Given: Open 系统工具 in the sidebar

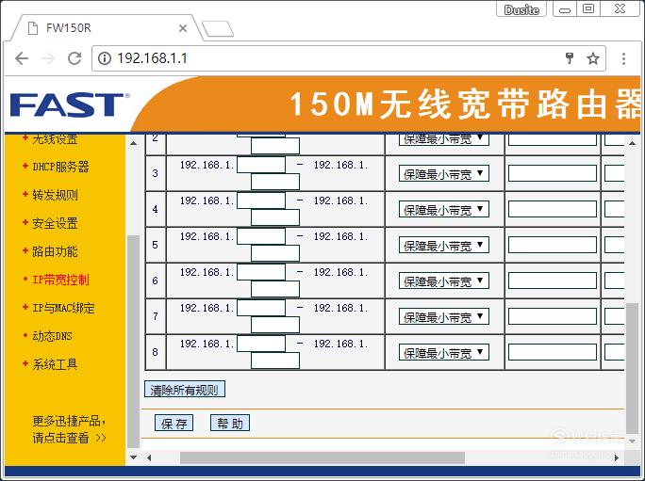Looking at the screenshot, I should click(x=55, y=364).
